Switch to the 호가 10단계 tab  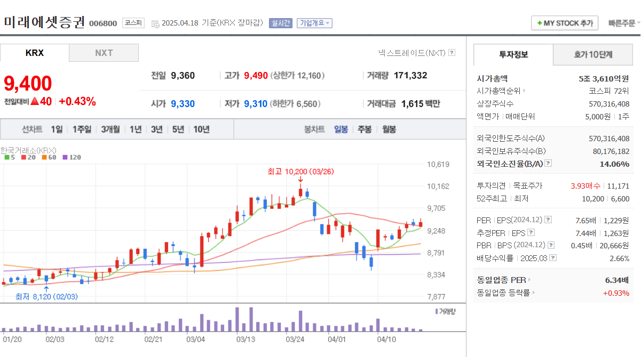[x=592, y=55]
